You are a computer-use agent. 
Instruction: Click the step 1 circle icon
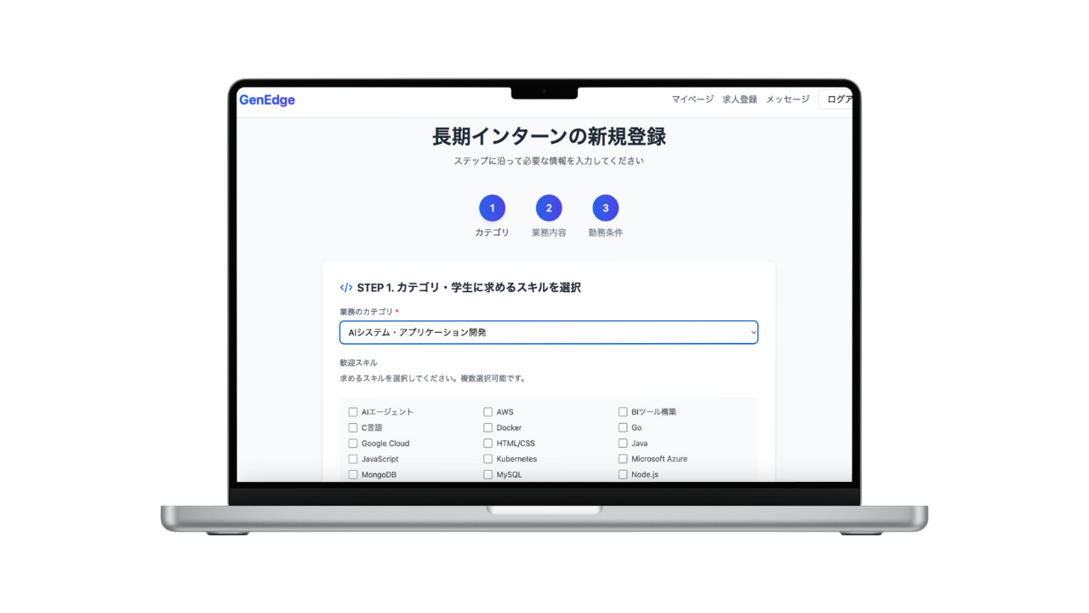[492, 208]
